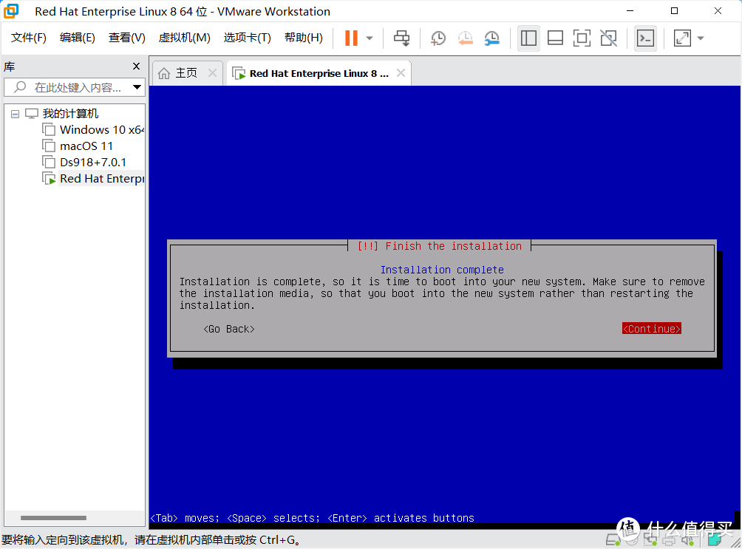Toggle the library sidebar view icon

coord(528,38)
